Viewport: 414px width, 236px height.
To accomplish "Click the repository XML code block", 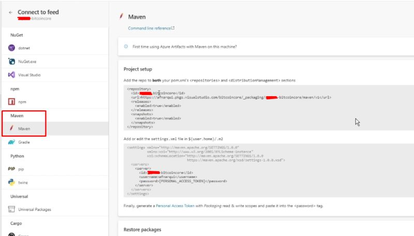I will [x=269, y=108].
